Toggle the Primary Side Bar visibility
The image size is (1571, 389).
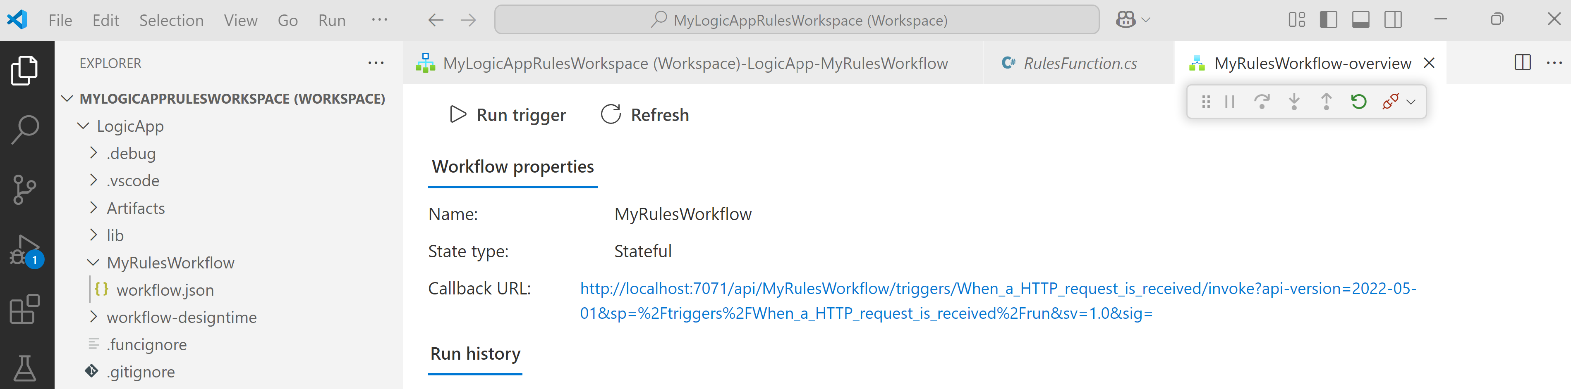click(1329, 19)
